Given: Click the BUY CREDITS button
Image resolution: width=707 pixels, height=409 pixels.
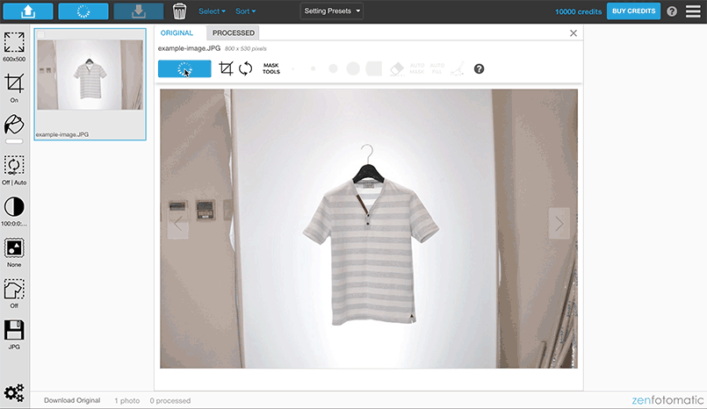Looking at the screenshot, I should coord(633,11).
